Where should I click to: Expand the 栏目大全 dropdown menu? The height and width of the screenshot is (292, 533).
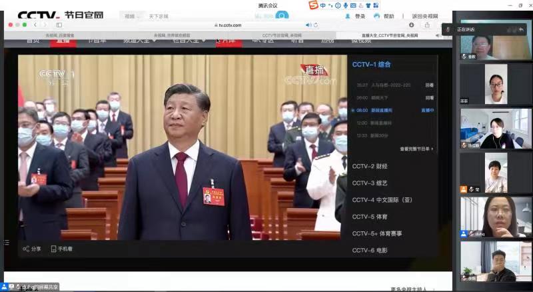click(186, 40)
